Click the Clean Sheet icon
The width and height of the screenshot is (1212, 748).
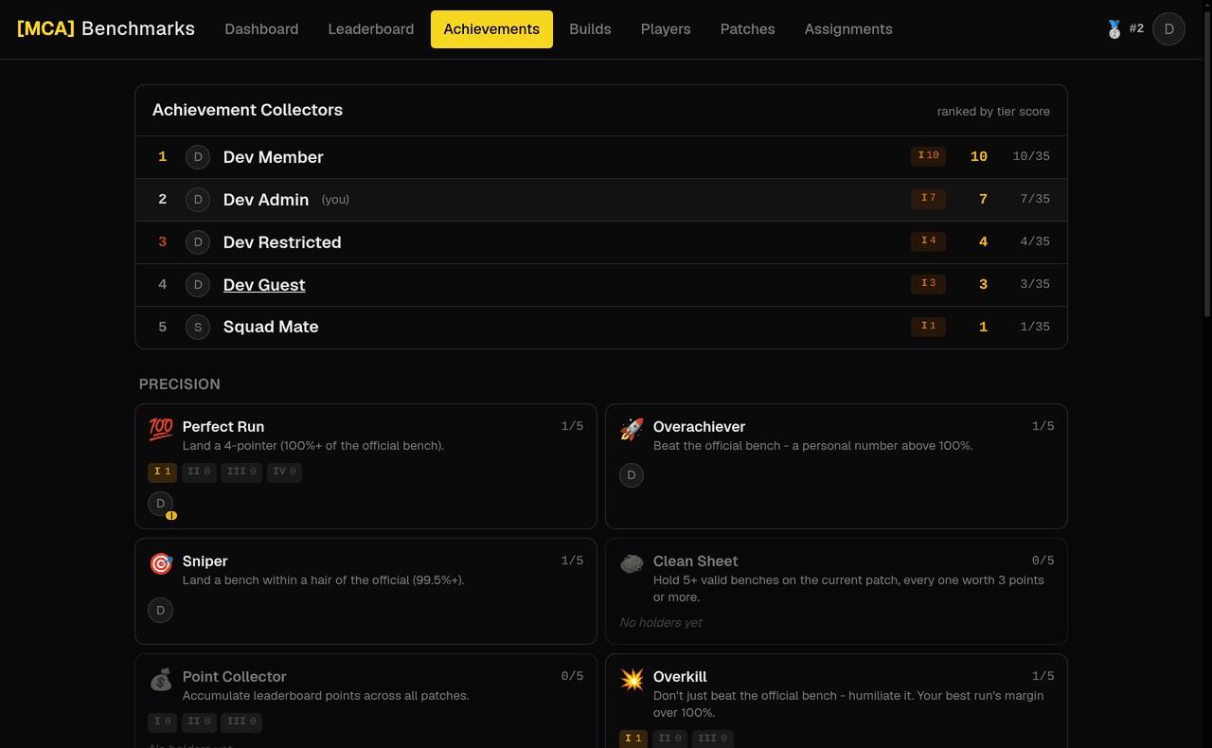pyautogui.click(x=632, y=563)
